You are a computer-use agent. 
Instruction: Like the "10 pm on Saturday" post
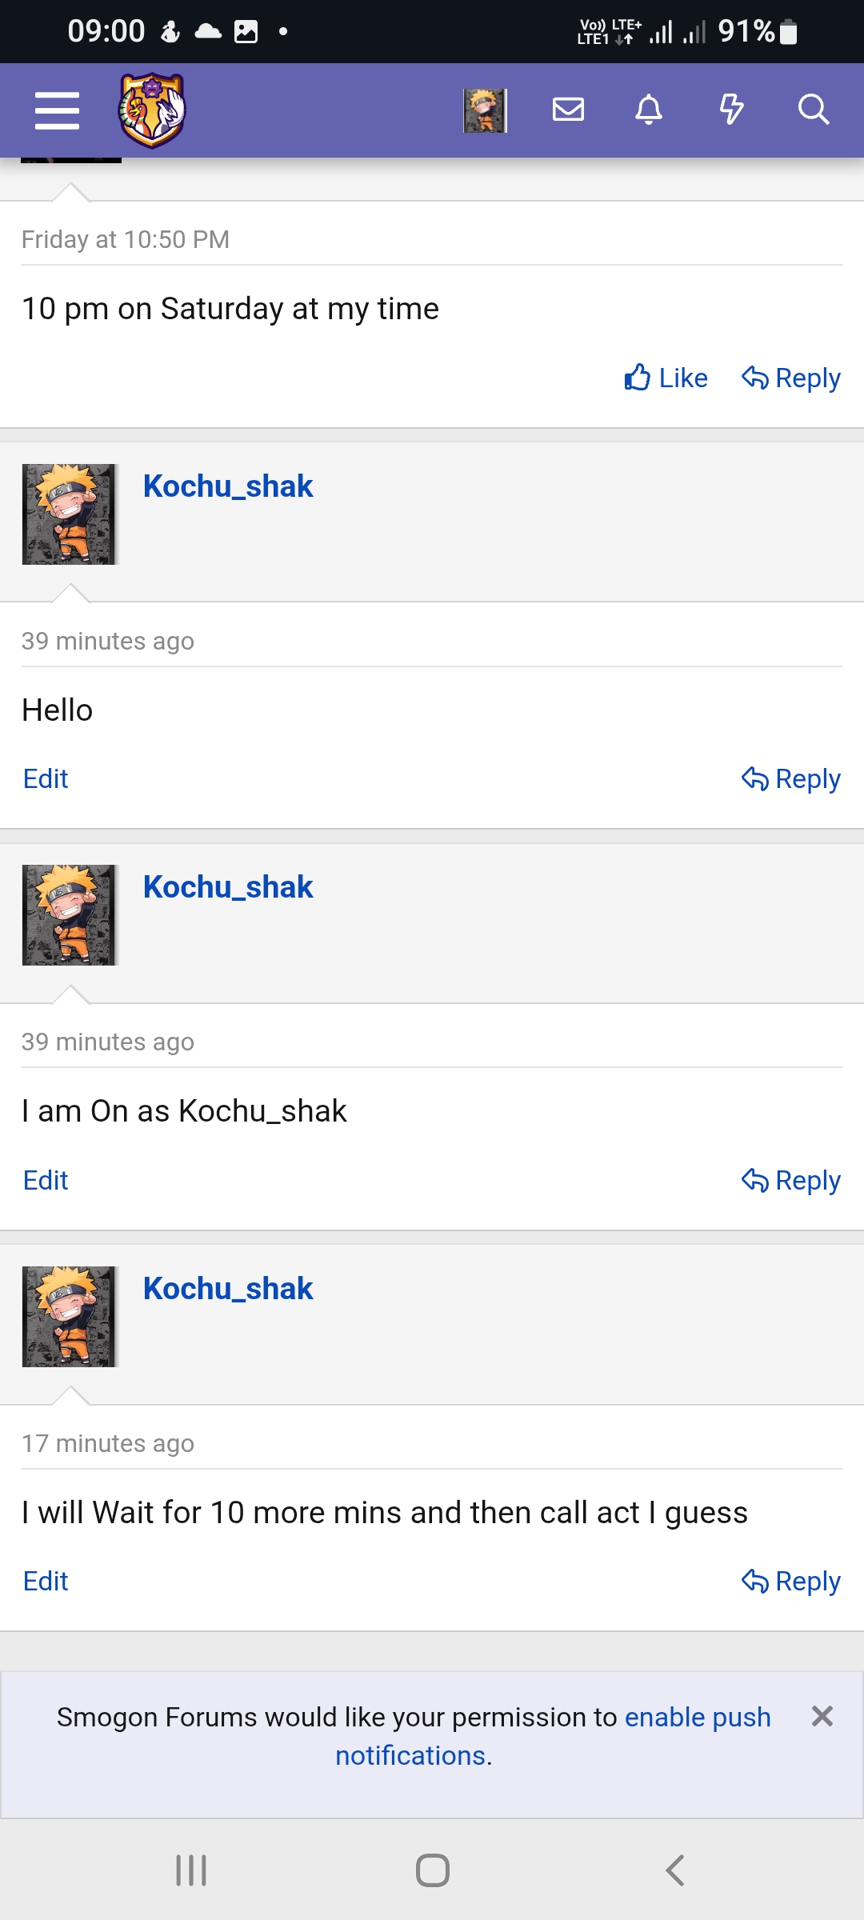pyautogui.click(x=666, y=378)
